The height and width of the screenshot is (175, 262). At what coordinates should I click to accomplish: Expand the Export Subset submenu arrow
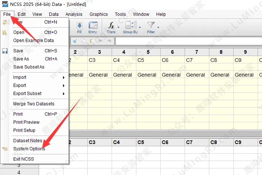pyautogui.click(x=64, y=94)
